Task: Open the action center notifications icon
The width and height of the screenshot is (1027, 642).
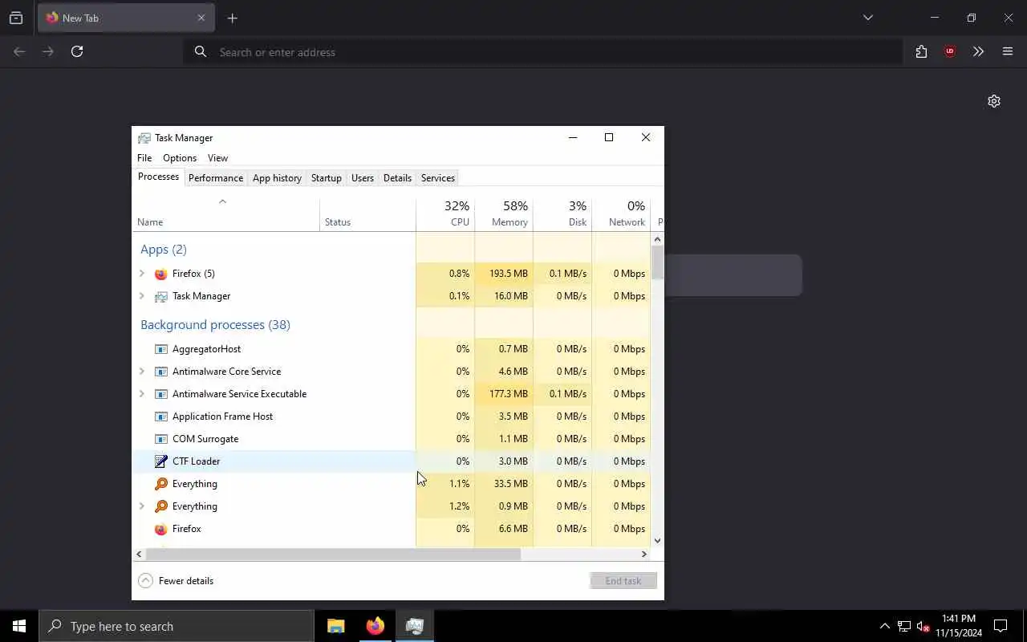Action: pyautogui.click(x=1001, y=626)
